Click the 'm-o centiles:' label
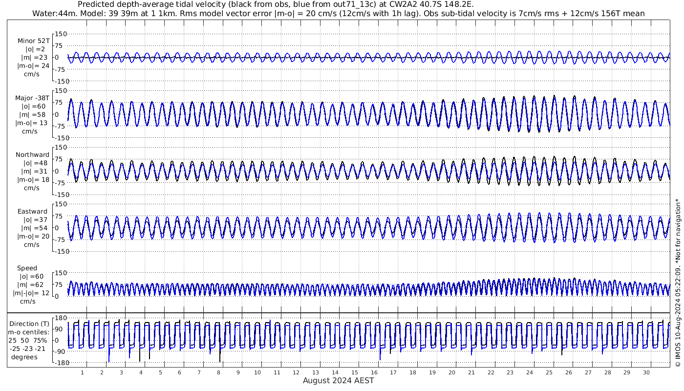Image resolution: width=684 pixels, height=391 pixels. (x=28, y=332)
